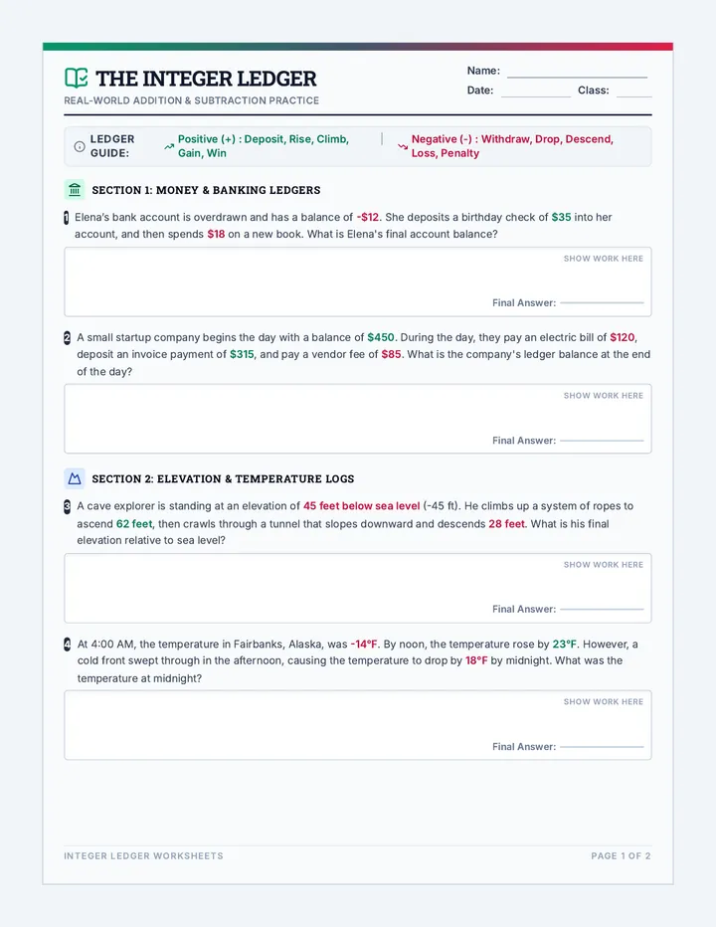Click the question 4 number badge
Viewport: 716px width, 927px height.
(x=67, y=645)
